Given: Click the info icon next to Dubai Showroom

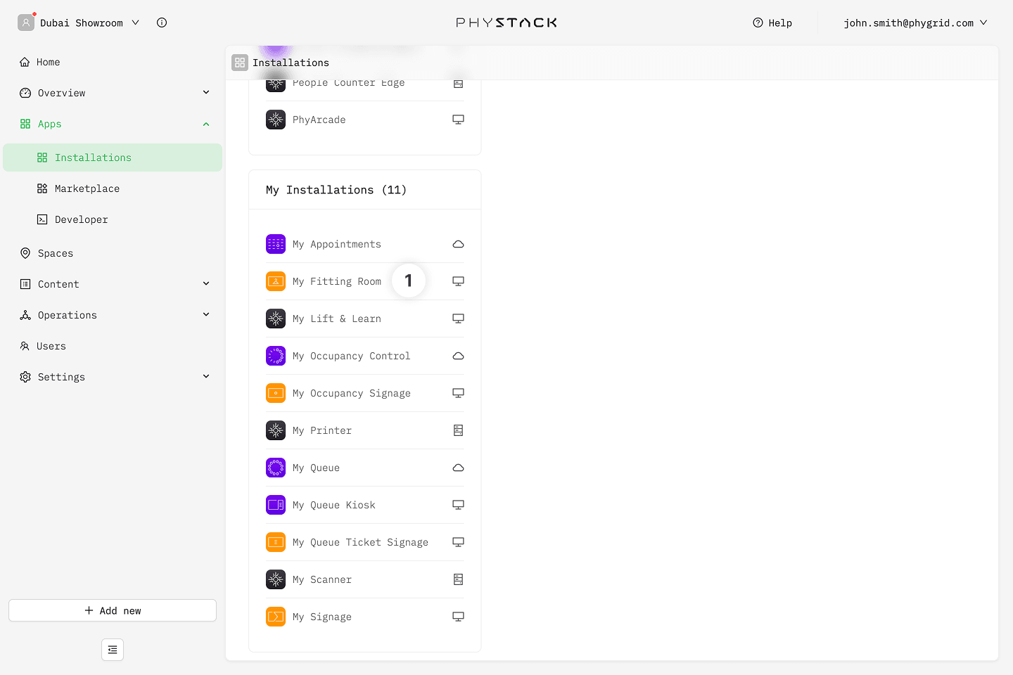Looking at the screenshot, I should point(162,22).
